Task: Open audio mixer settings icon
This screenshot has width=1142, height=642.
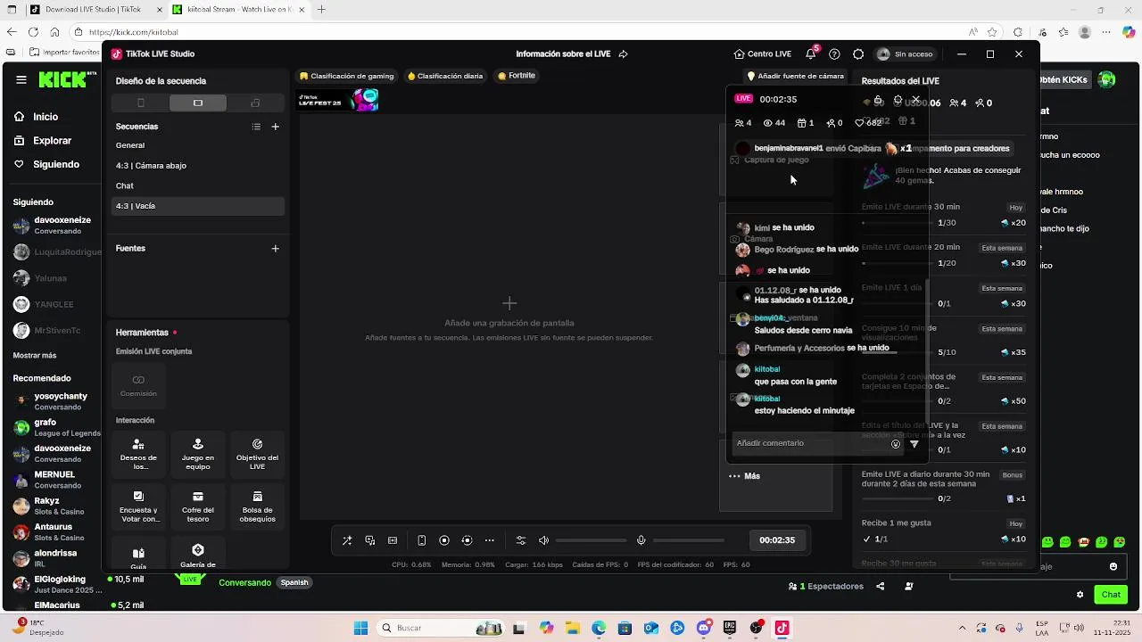Action: [521, 540]
